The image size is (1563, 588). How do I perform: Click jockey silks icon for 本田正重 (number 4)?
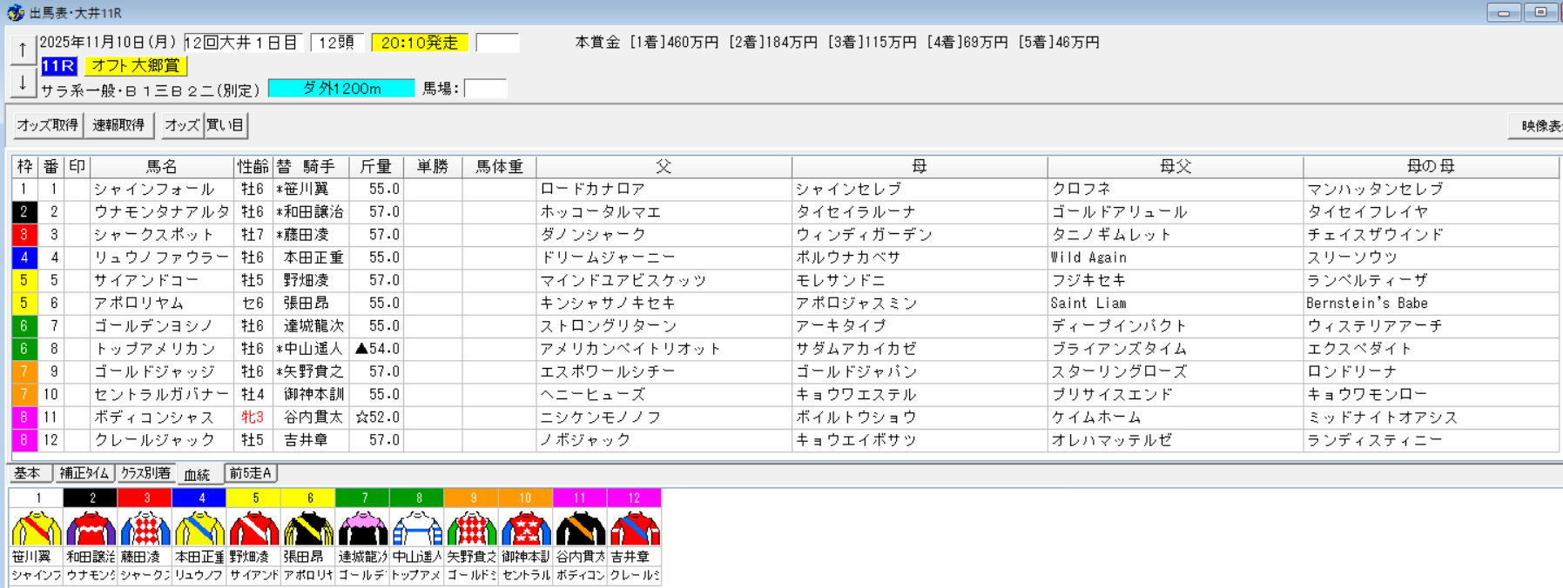point(199,529)
